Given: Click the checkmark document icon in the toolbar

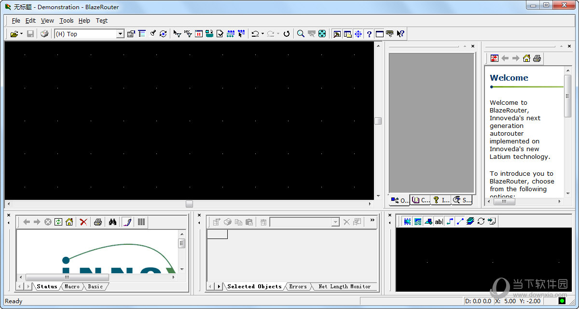Looking at the screenshot, I should 220,34.
